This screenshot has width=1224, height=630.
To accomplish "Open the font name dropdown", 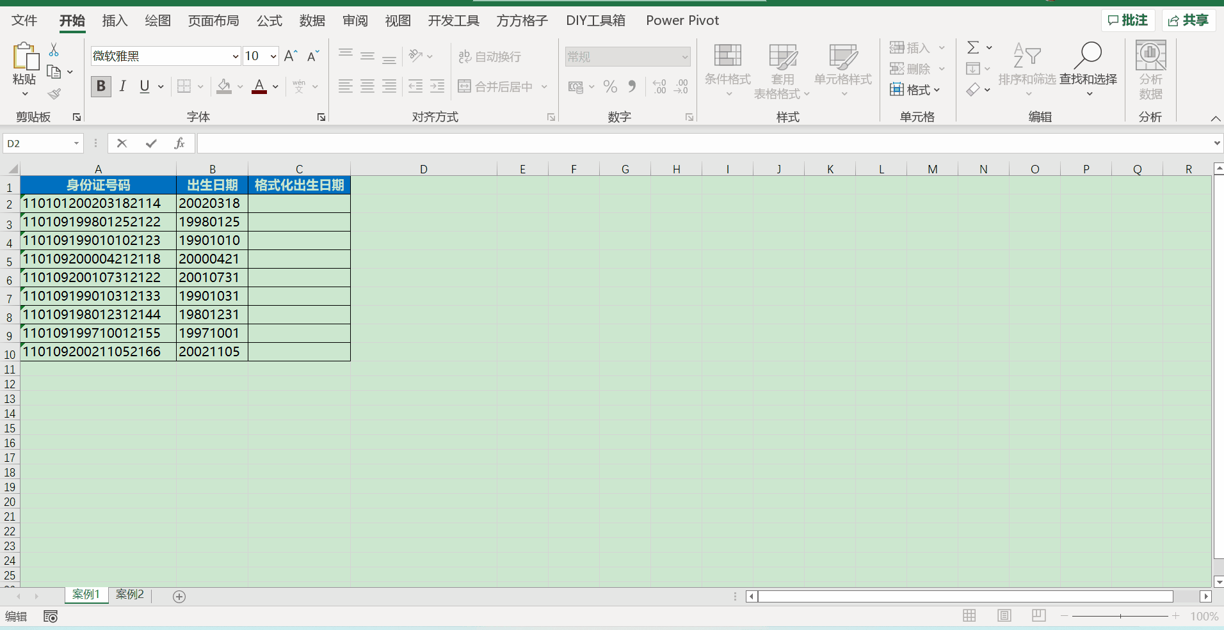I will [235, 56].
